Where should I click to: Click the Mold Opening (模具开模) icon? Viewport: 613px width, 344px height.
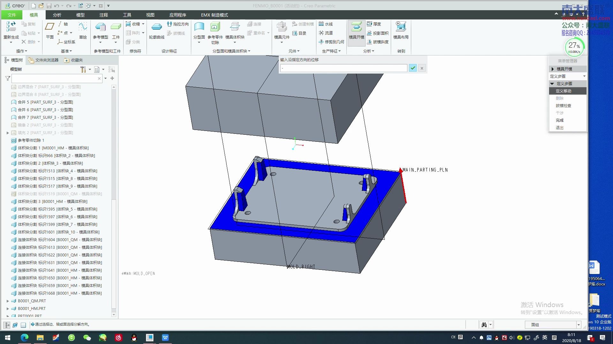tap(356, 27)
